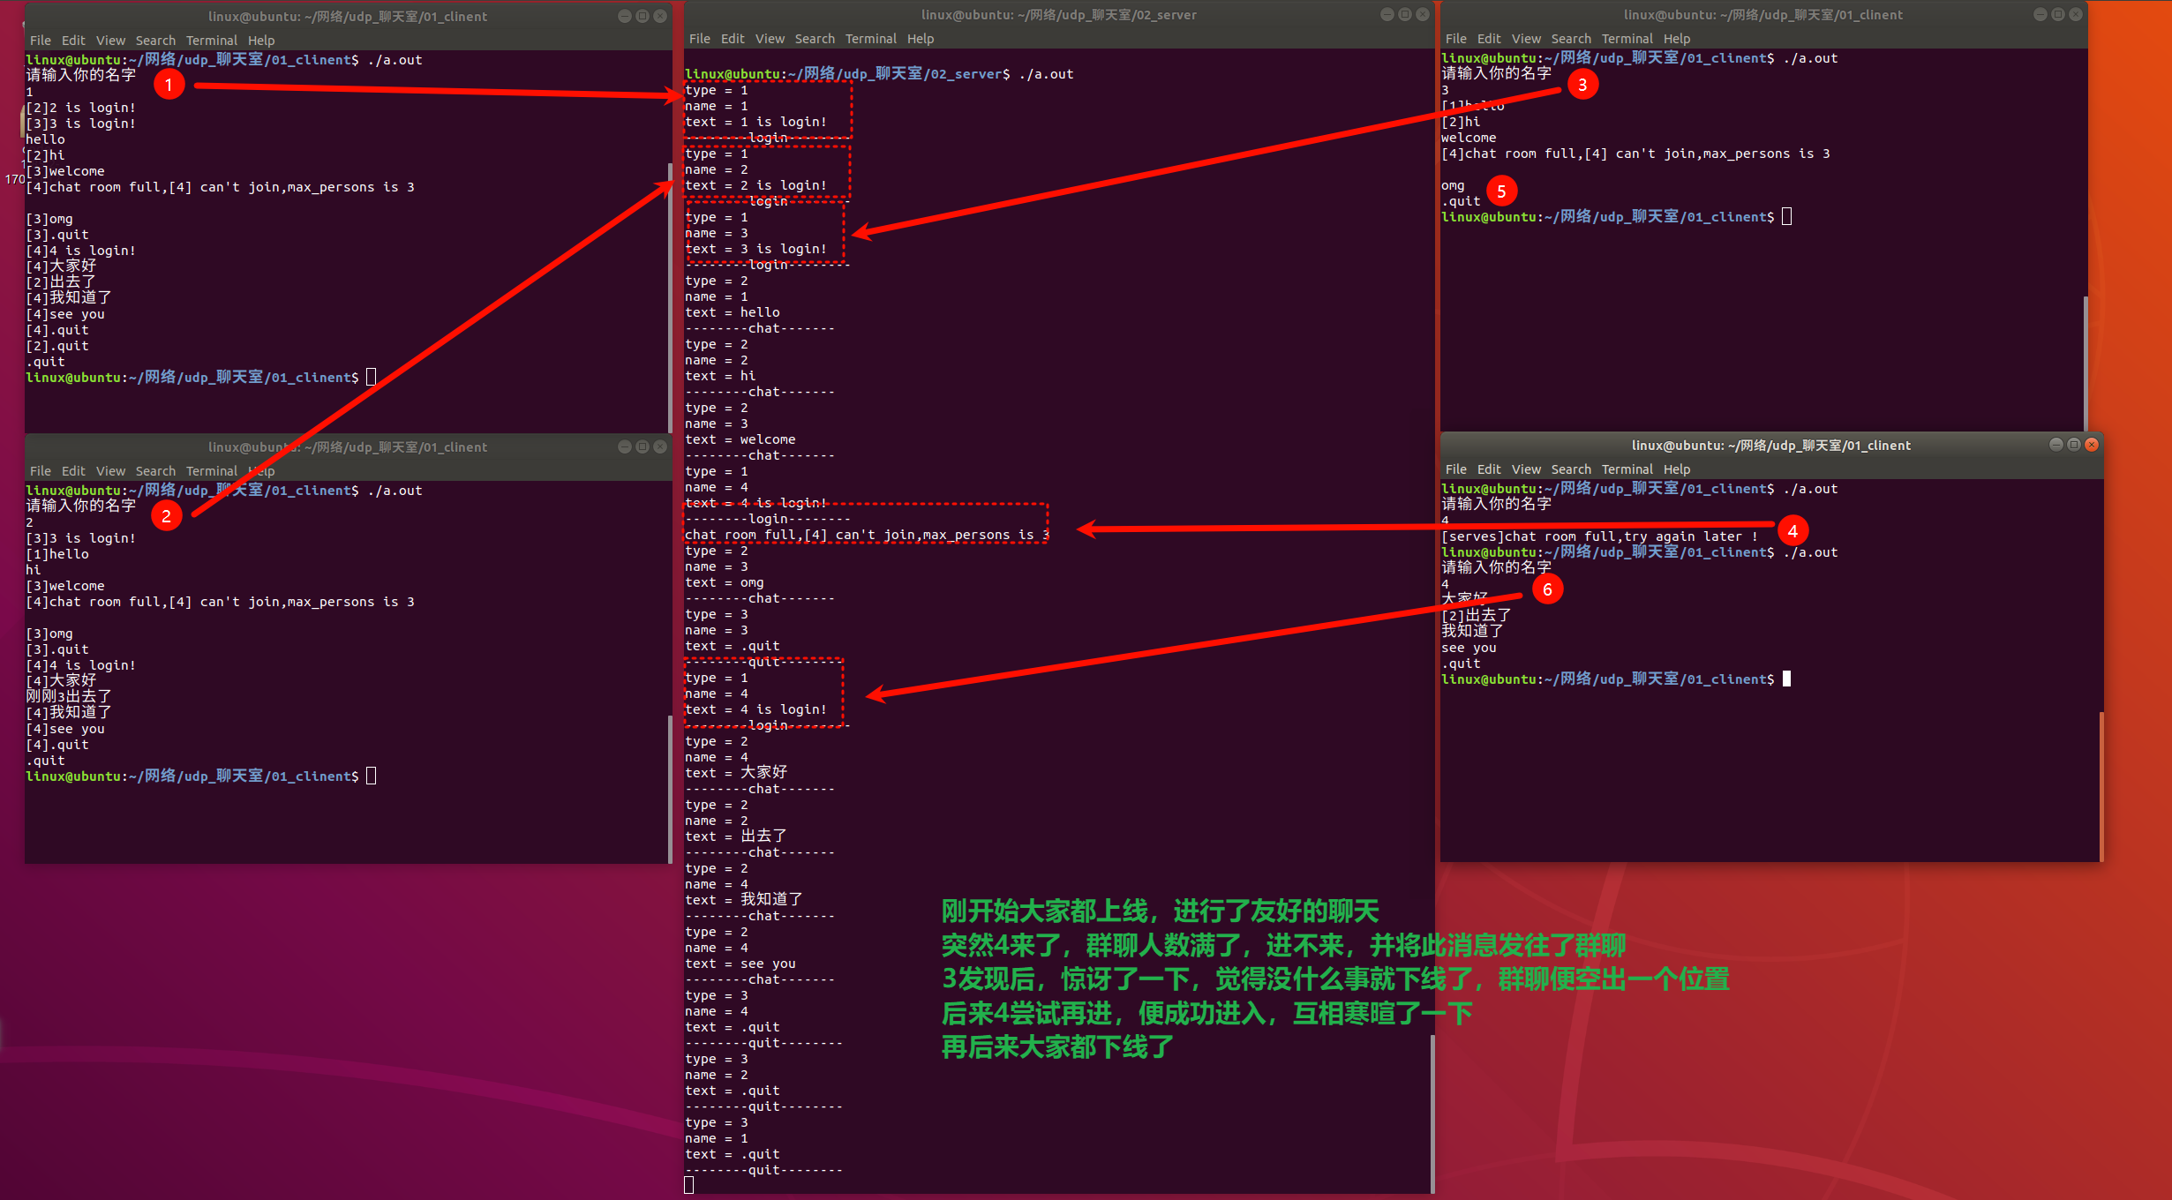Click scrollbar of user 2's client terminal
The width and height of the screenshot is (2172, 1200).
(x=670, y=789)
